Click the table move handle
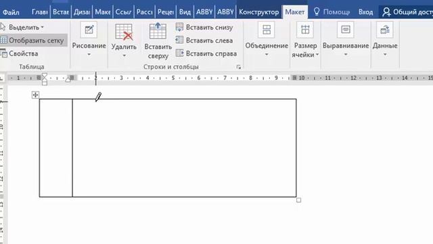This screenshot has height=244, width=433. (x=35, y=95)
